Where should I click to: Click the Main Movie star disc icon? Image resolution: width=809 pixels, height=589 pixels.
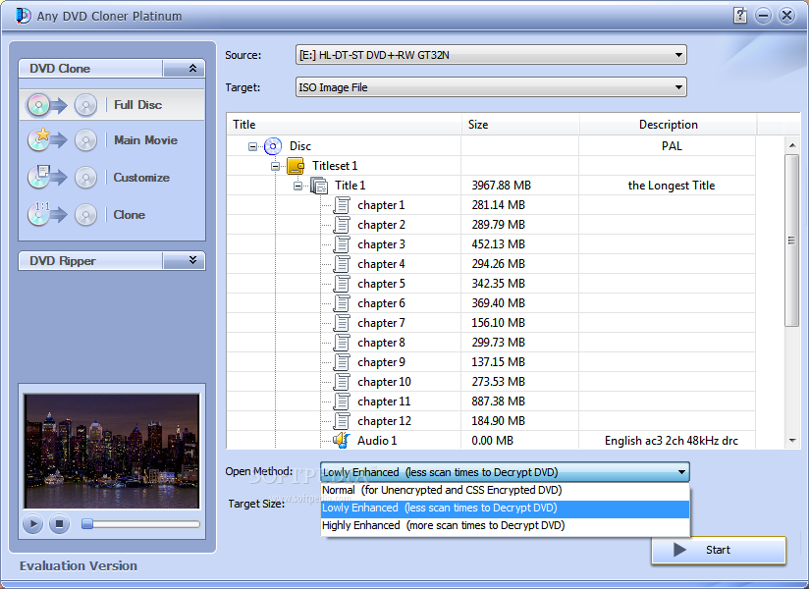pyautogui.click(x=62, y=139)
